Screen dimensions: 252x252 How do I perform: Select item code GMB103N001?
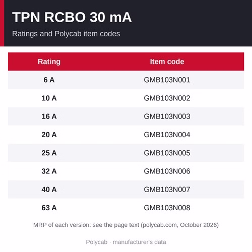coord(167,80)
